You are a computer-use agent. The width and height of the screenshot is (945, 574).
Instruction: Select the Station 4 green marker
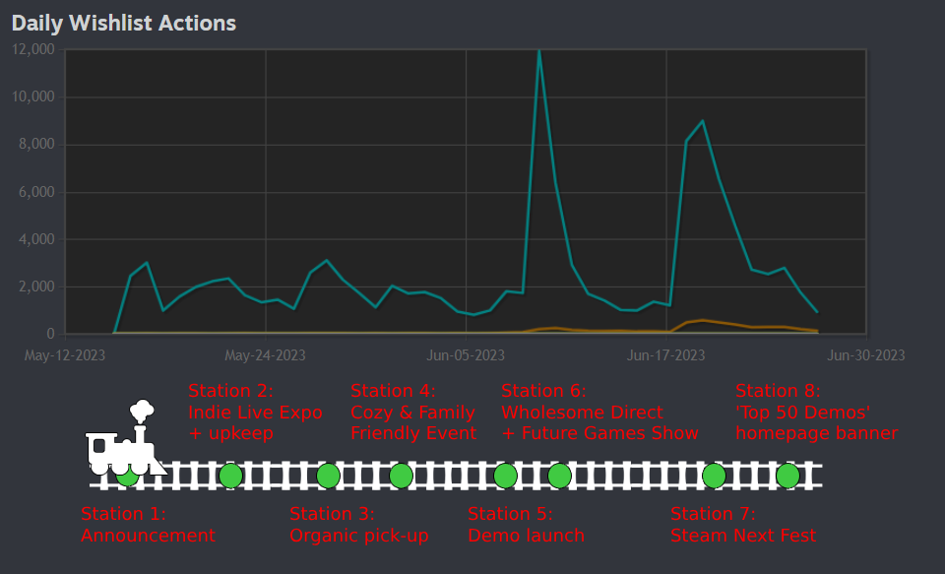(402, 475)
